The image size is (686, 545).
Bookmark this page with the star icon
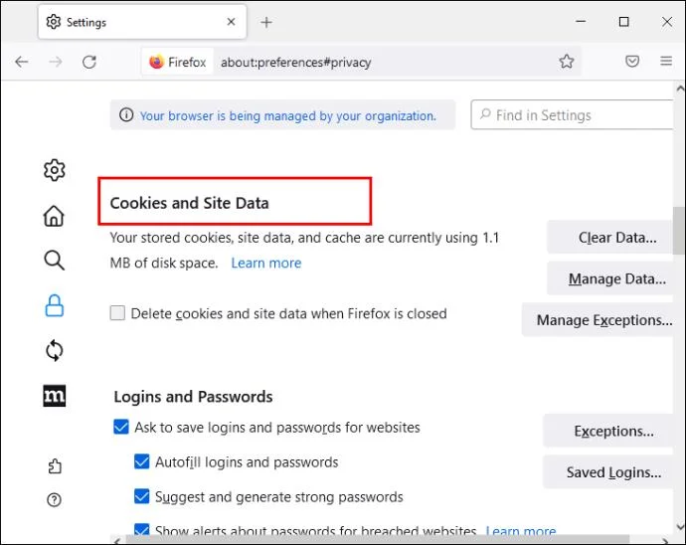pyautogui.click(x=567, y=62)
